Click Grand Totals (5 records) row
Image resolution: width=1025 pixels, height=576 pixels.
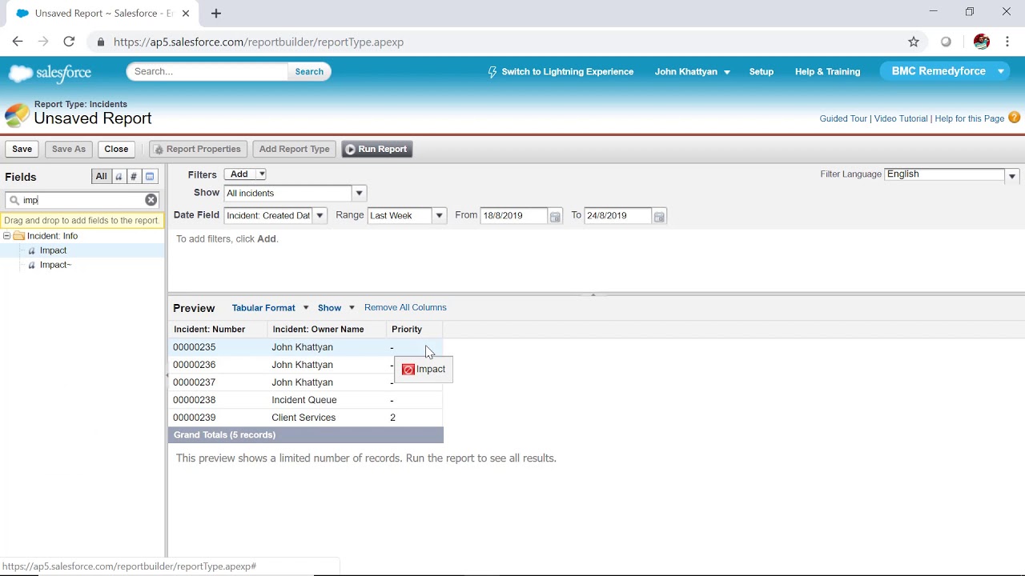tap(306, 435)
